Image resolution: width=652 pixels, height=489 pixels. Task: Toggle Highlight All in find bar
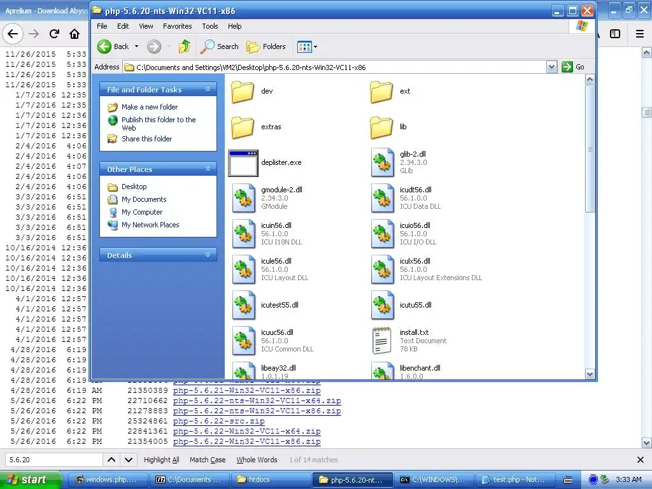pyautogui.click(x=161, y=460)
